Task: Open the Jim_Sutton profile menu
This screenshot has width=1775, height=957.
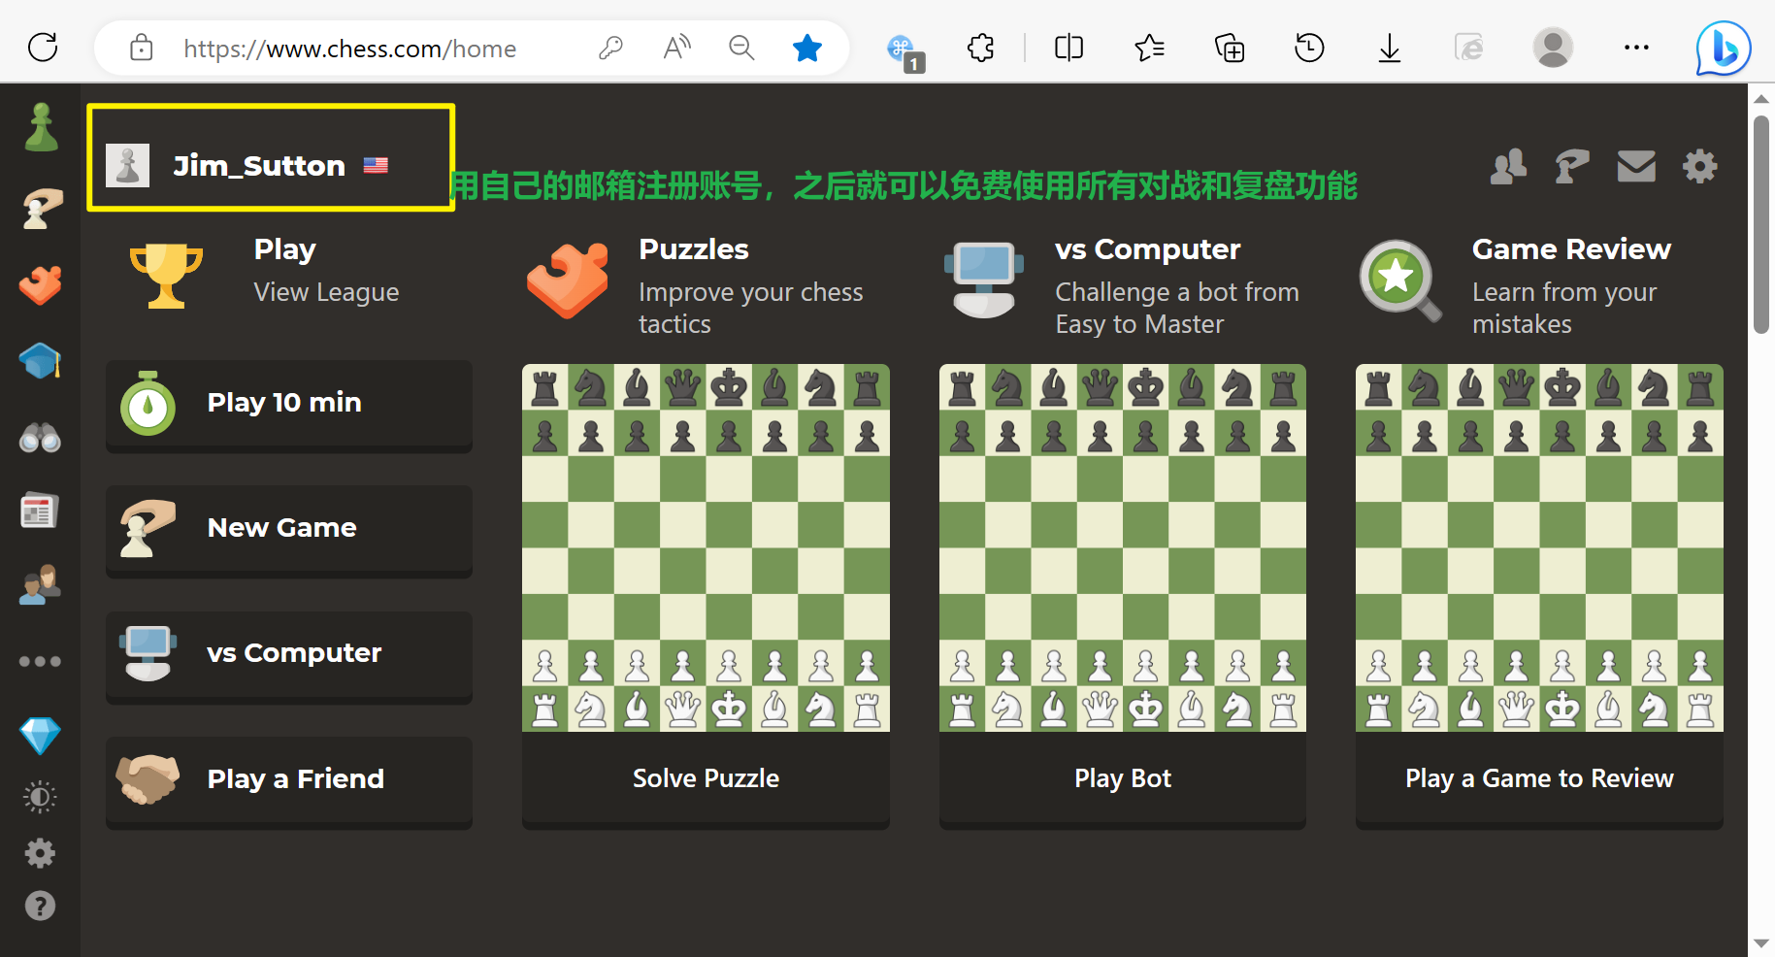Action: tap(259, 164)
